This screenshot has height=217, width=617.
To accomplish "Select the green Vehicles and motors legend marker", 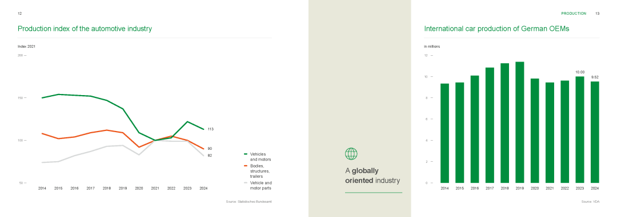I will 246,154.
